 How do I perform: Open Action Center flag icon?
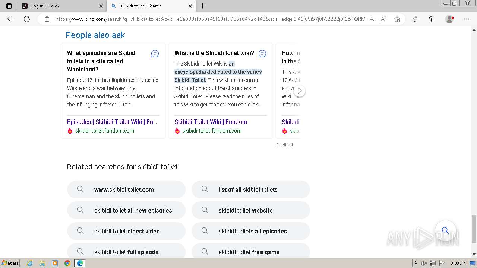[441, 263]
